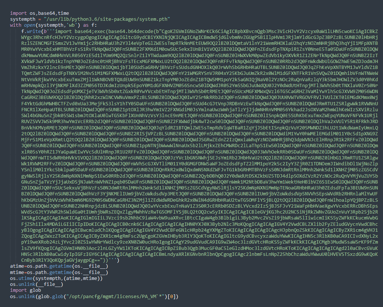
Task: Click the line 'atime=os.path.getatime(os.__file__)'
Action: point(59,266)
